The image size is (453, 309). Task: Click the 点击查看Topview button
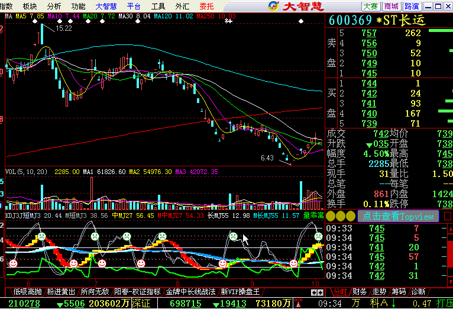398,216
